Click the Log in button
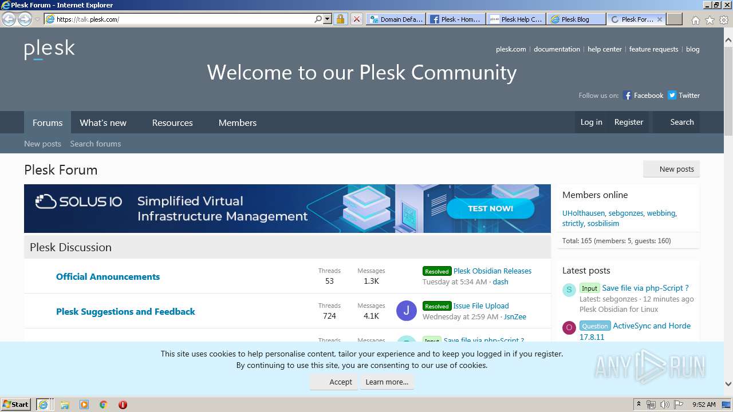 [x=592, y=122]
